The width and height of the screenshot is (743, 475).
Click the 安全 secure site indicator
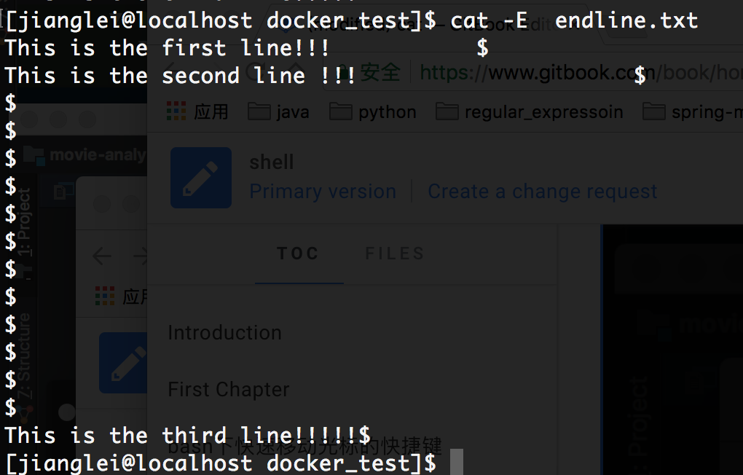click(x=380, y=73)
